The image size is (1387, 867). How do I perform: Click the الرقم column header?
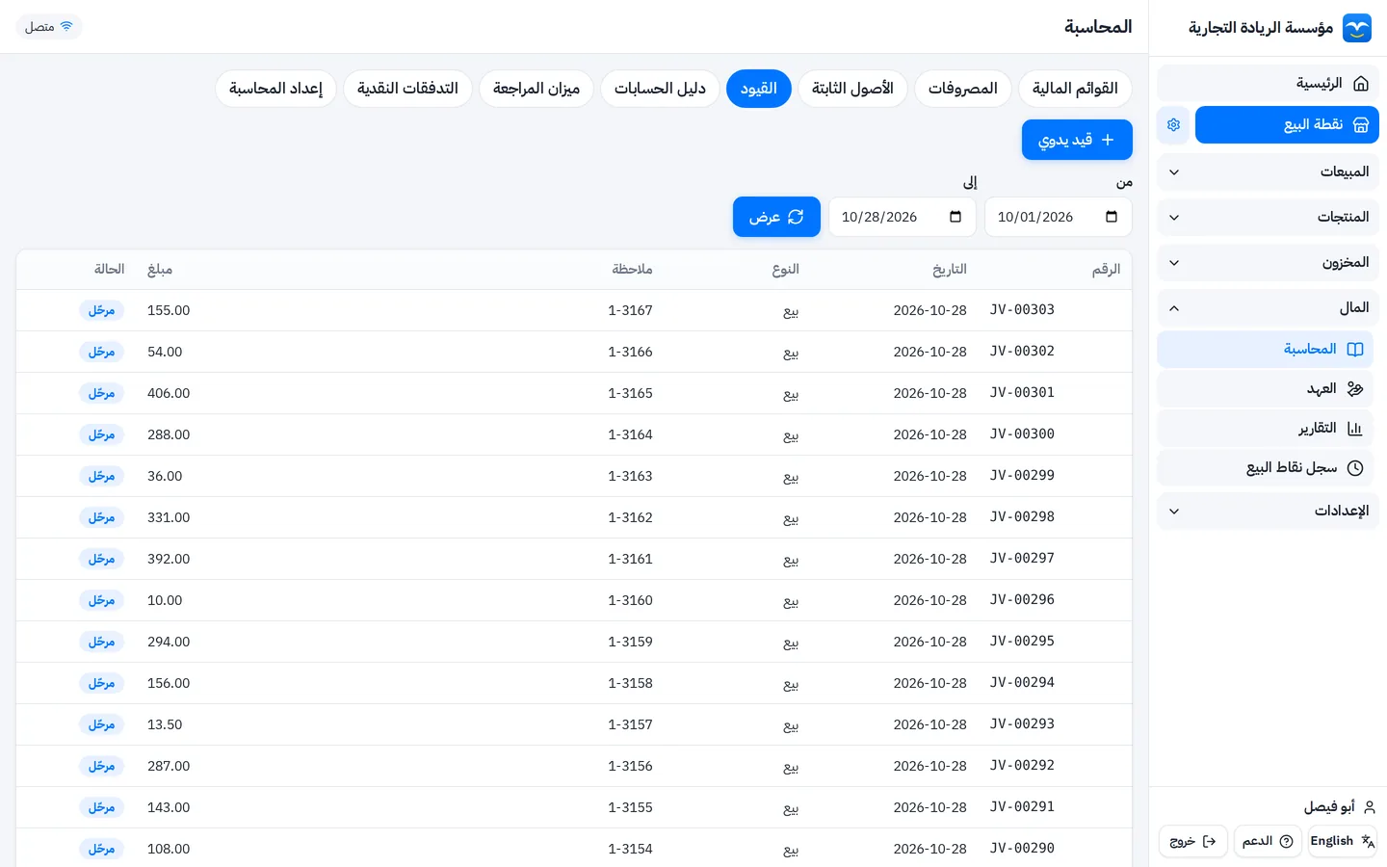(1106, 270)
